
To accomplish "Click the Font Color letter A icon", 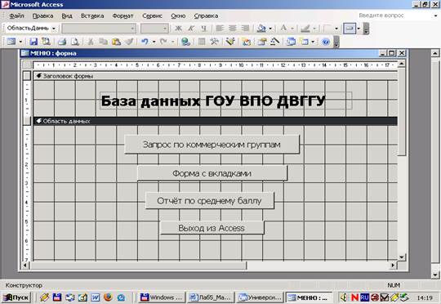I will 283,28.
